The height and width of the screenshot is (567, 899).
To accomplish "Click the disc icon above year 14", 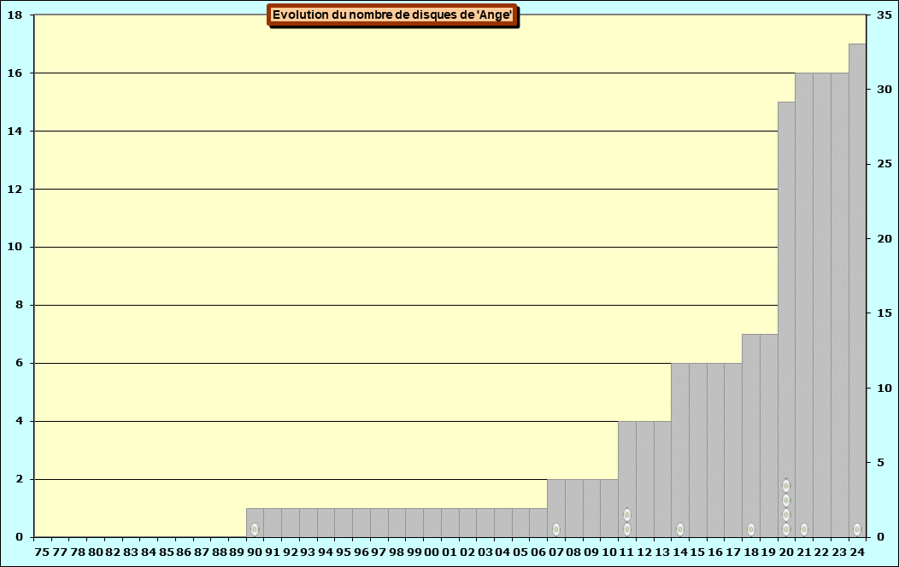I will click(x=680, y=529).
